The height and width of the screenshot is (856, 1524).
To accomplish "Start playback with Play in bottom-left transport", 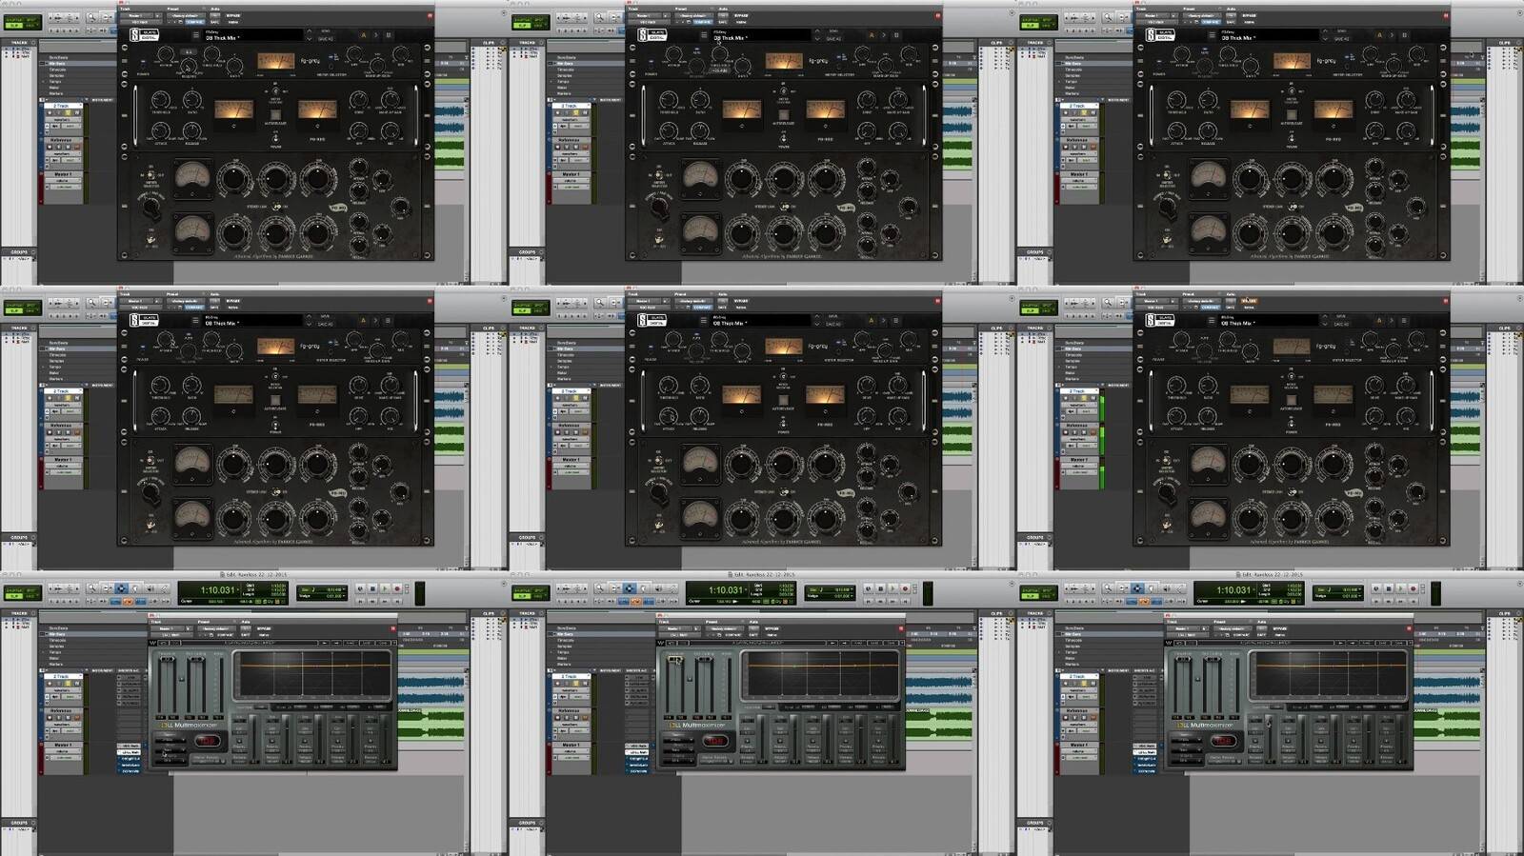I will click(x=384, y=588).
